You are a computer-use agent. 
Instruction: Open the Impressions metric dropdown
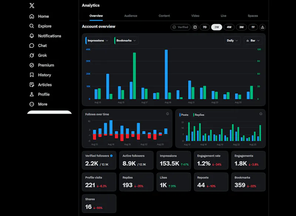click(98, 41)
